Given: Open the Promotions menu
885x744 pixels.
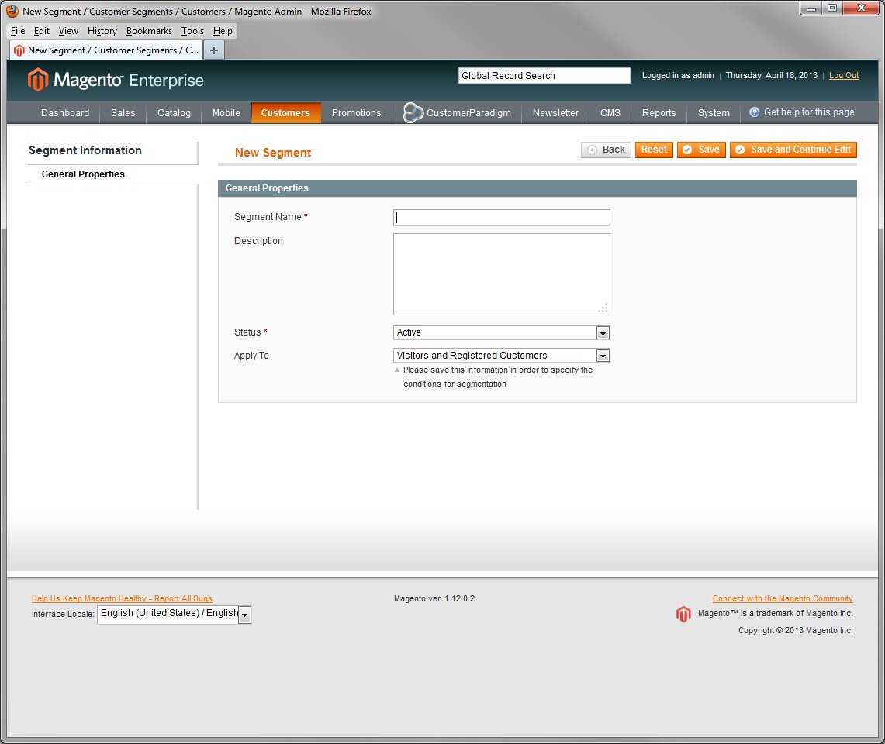Looking at the screenshot, I should click(x=356, y=113).
